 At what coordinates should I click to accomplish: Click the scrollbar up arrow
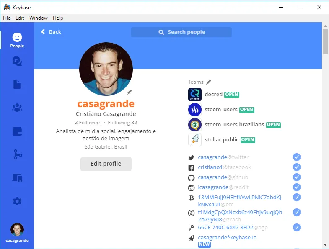325,26
